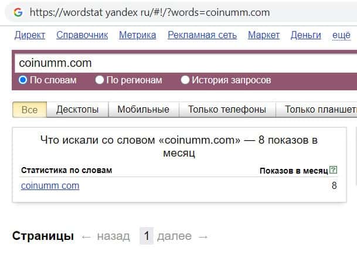
Task: Click the search field containing coinumm.com
Action: point(176,62)
